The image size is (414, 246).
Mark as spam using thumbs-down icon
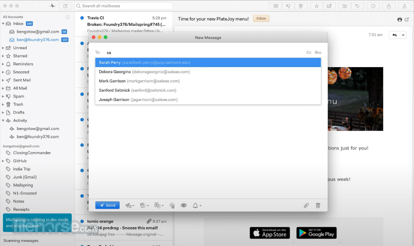point(288,6)
